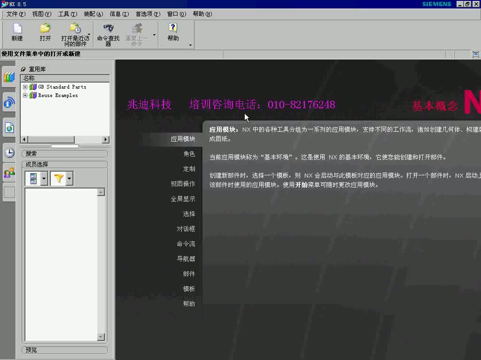The width and height of the screenshot is (481, 360).
Task: Select the 对话框 topic link
Action: tap(186, 229)
